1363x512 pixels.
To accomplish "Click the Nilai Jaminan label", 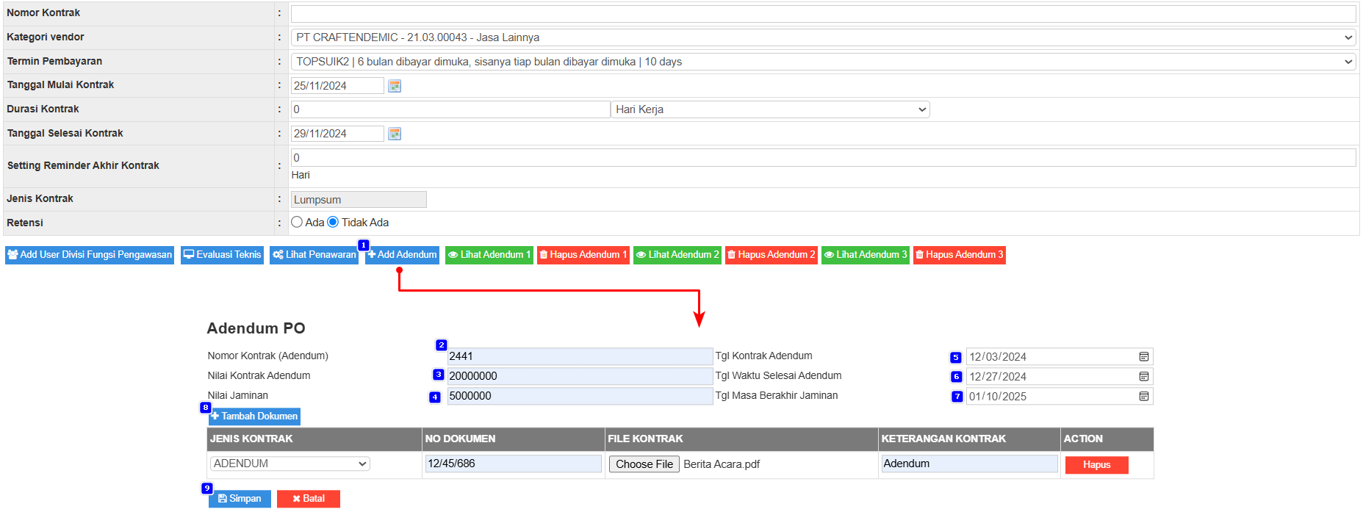I will click(237, 395).
